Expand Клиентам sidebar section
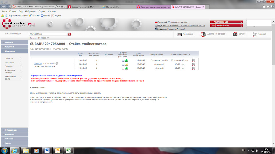This screenshot has width=275, height=154. point(15,134)
